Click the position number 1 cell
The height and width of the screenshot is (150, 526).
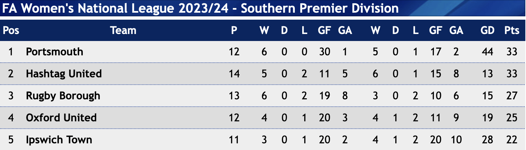(x=11, y=52)
